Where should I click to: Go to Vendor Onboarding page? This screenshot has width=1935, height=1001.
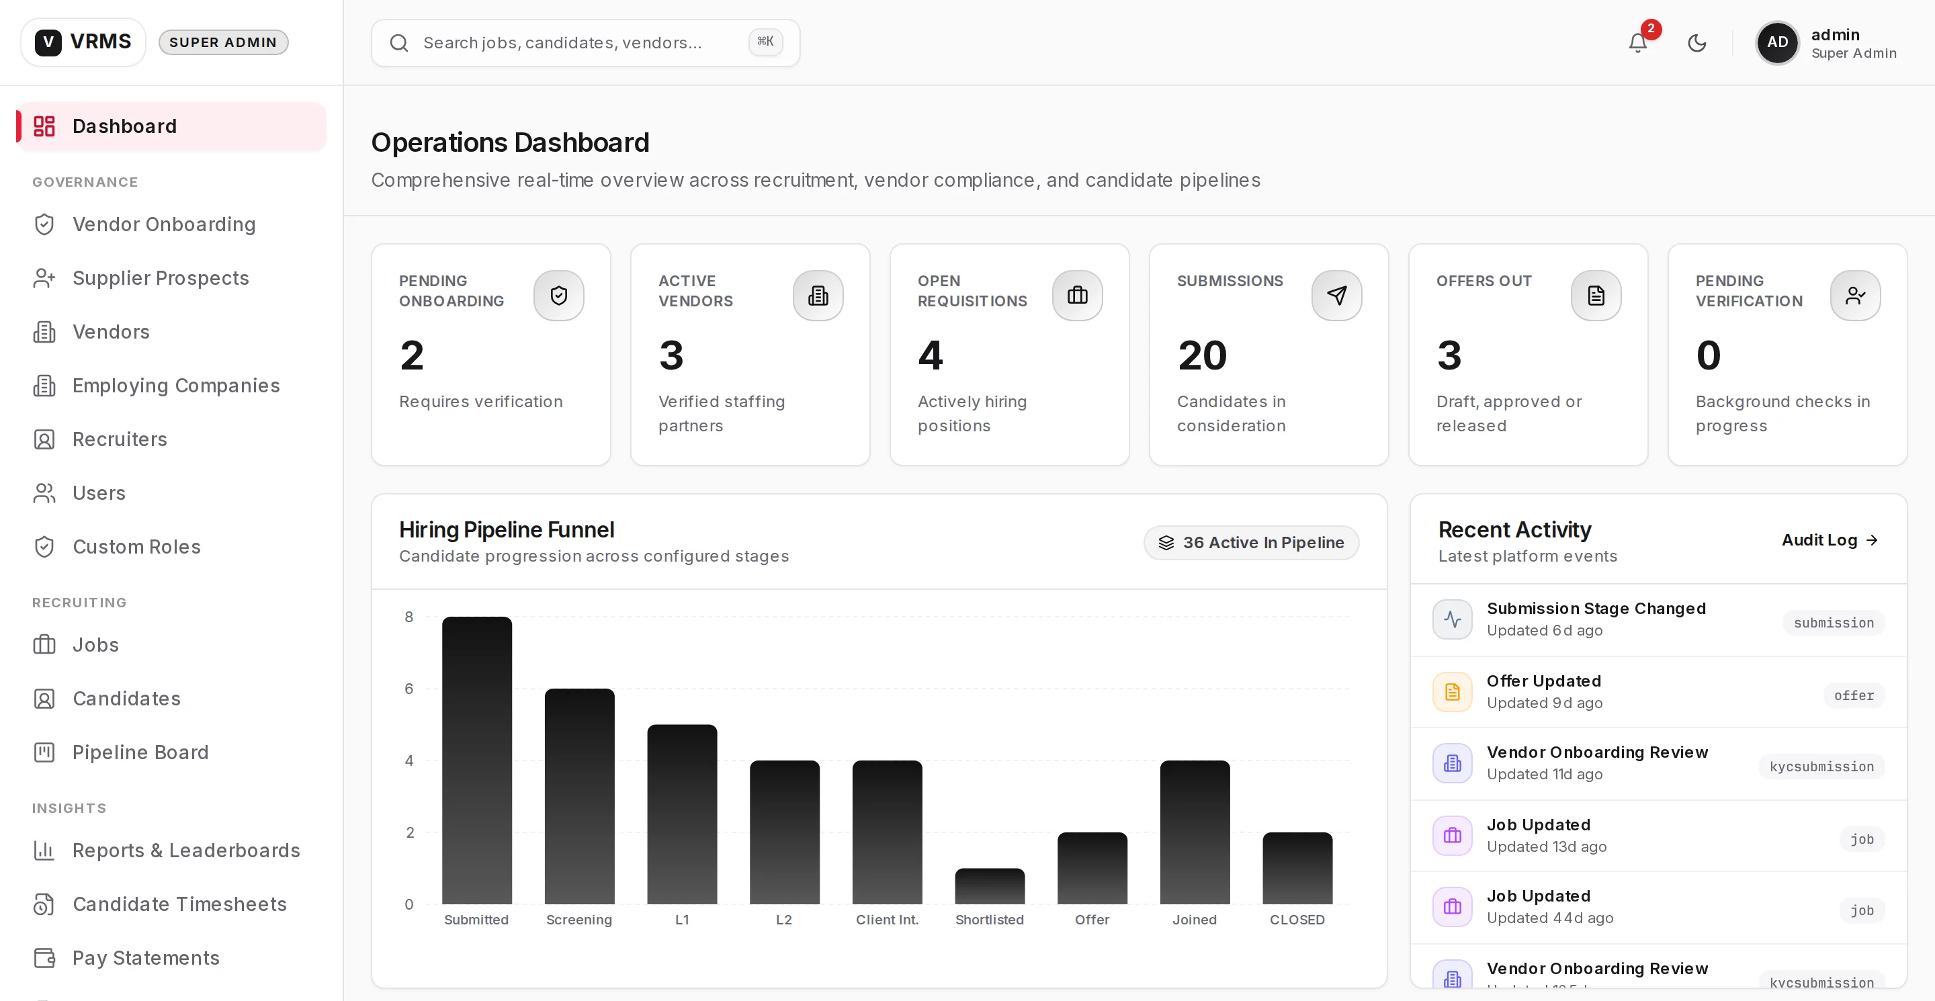[x=171, y=224]
